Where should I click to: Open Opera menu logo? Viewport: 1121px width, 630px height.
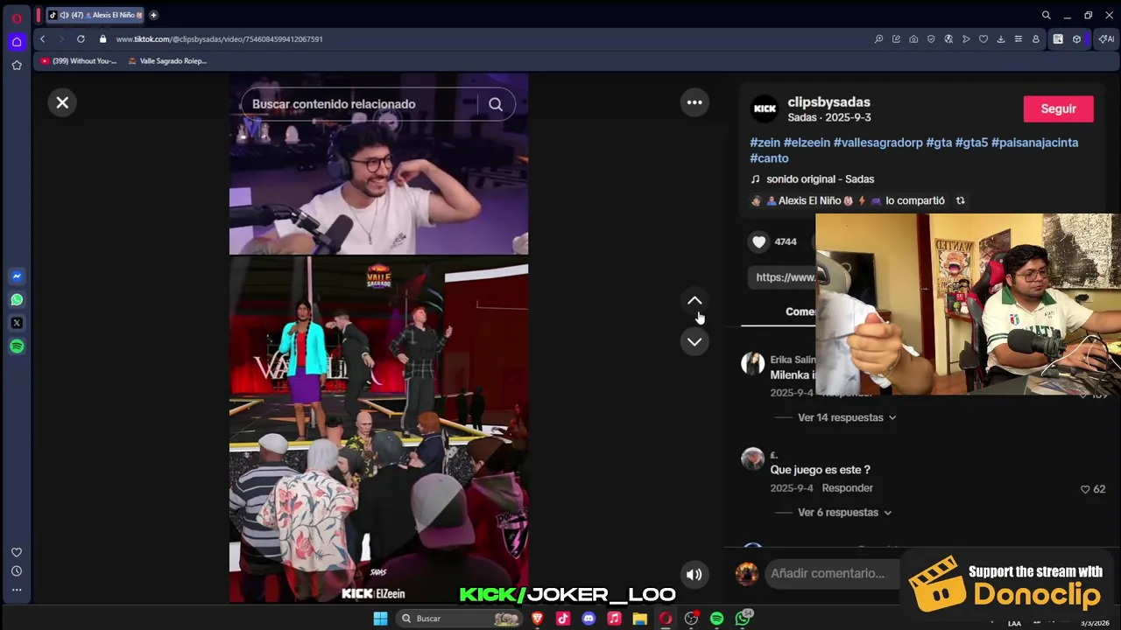coord(17,17)
